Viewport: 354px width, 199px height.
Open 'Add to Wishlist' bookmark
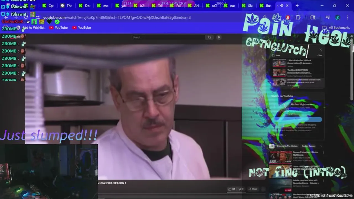coord(30,28)
